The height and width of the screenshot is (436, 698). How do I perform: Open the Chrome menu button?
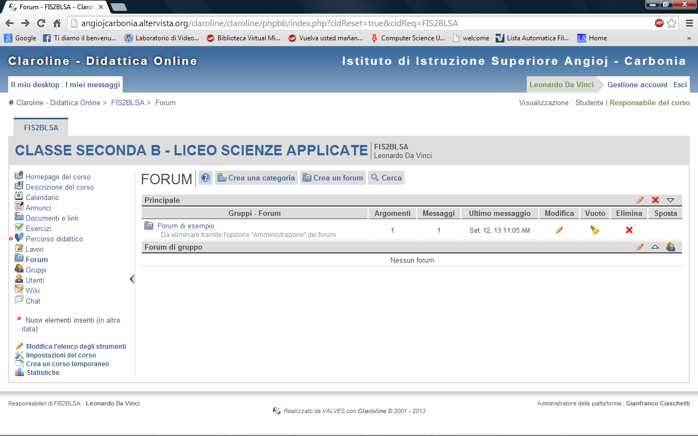[x=689, y=23]
